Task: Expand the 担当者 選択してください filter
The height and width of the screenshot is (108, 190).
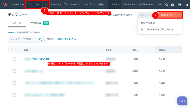Action: tap(68, 39)
